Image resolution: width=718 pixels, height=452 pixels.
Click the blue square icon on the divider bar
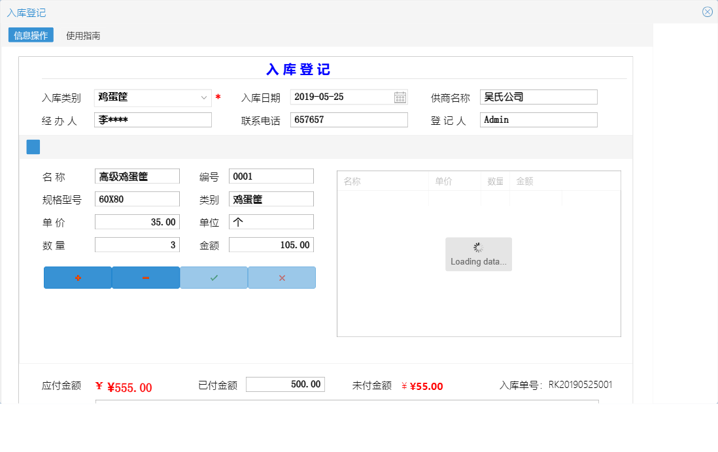32,147
